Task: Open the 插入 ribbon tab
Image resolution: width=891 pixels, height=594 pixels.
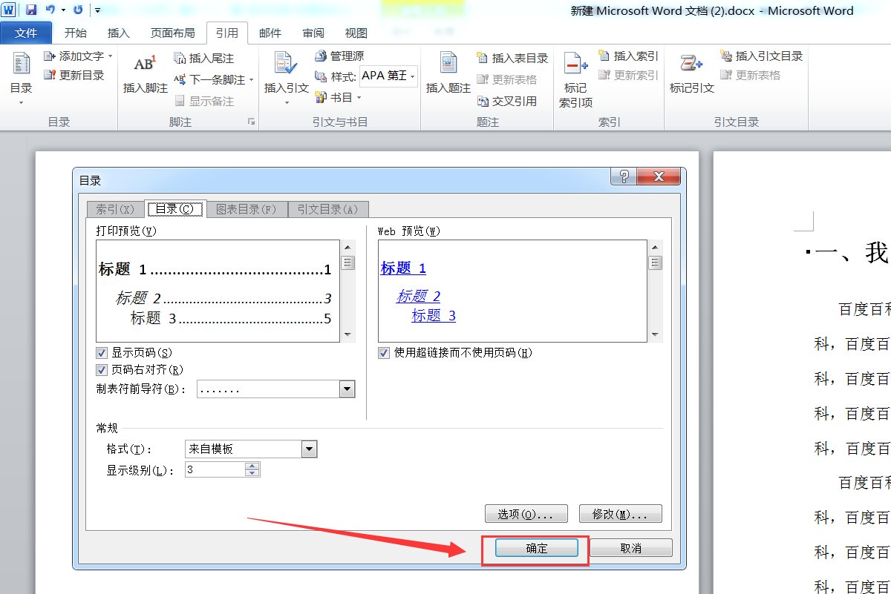Action: coord(118,33)
